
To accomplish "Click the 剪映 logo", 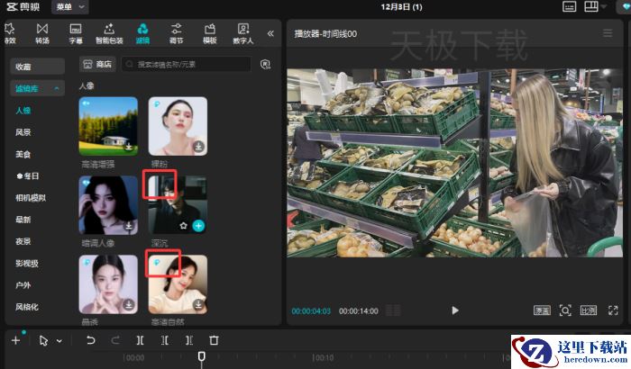I will 23,7.
